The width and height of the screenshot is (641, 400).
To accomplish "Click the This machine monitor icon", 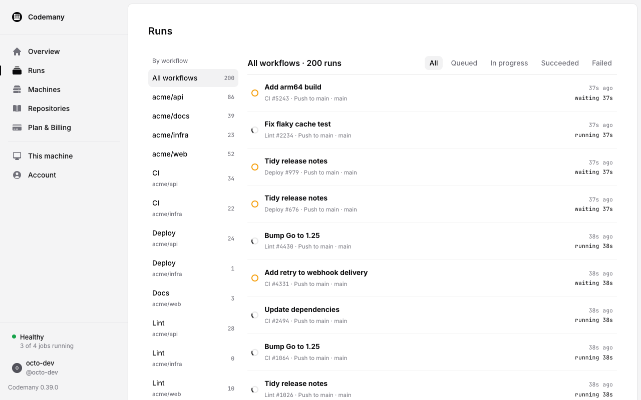I will [x=17, y=156].
